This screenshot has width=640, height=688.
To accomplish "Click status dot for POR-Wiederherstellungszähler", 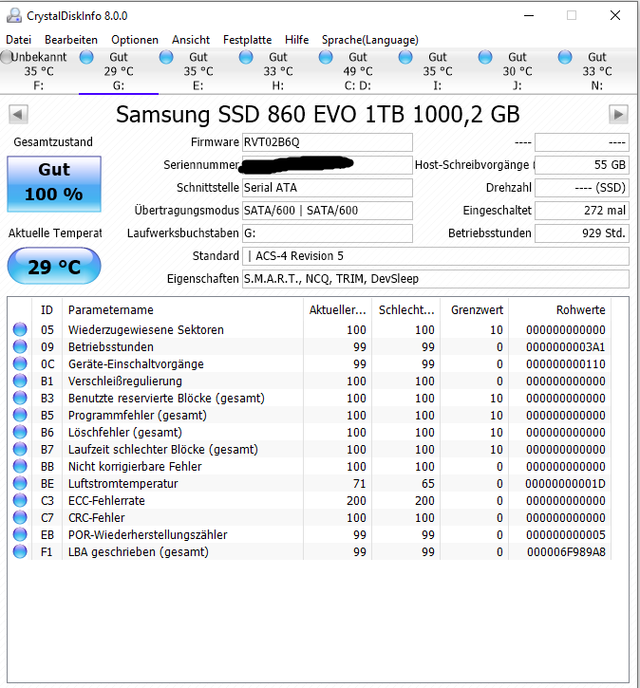I will click(x=20, y=535).
